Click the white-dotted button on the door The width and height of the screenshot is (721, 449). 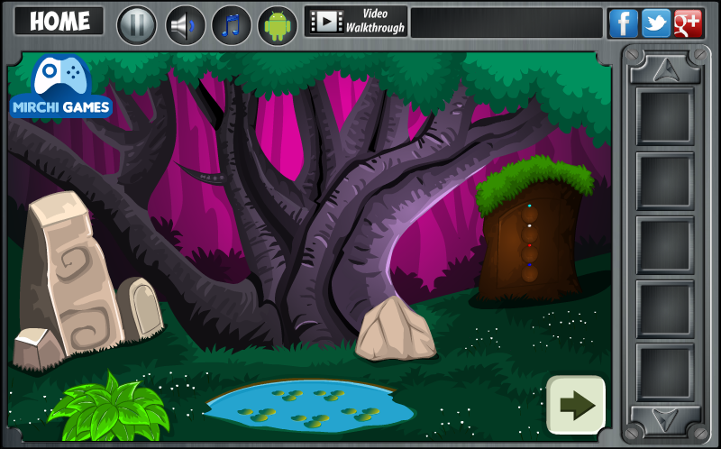(x=530, y=234)
